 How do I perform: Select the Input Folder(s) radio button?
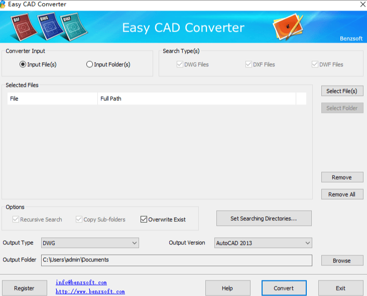89,64
